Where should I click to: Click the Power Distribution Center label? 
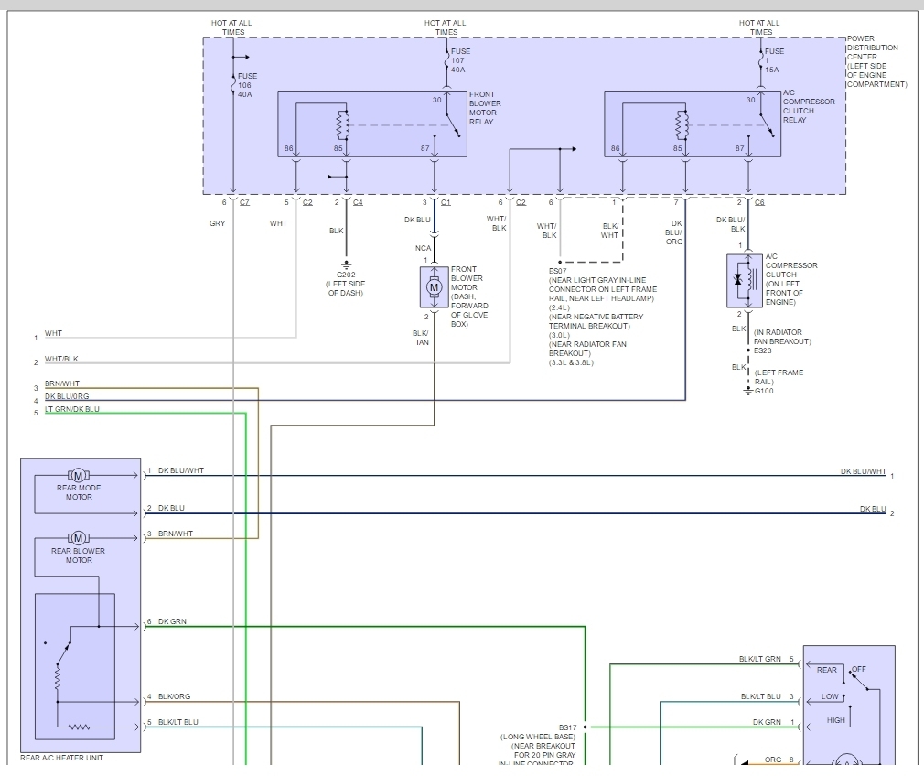point(876,62)
